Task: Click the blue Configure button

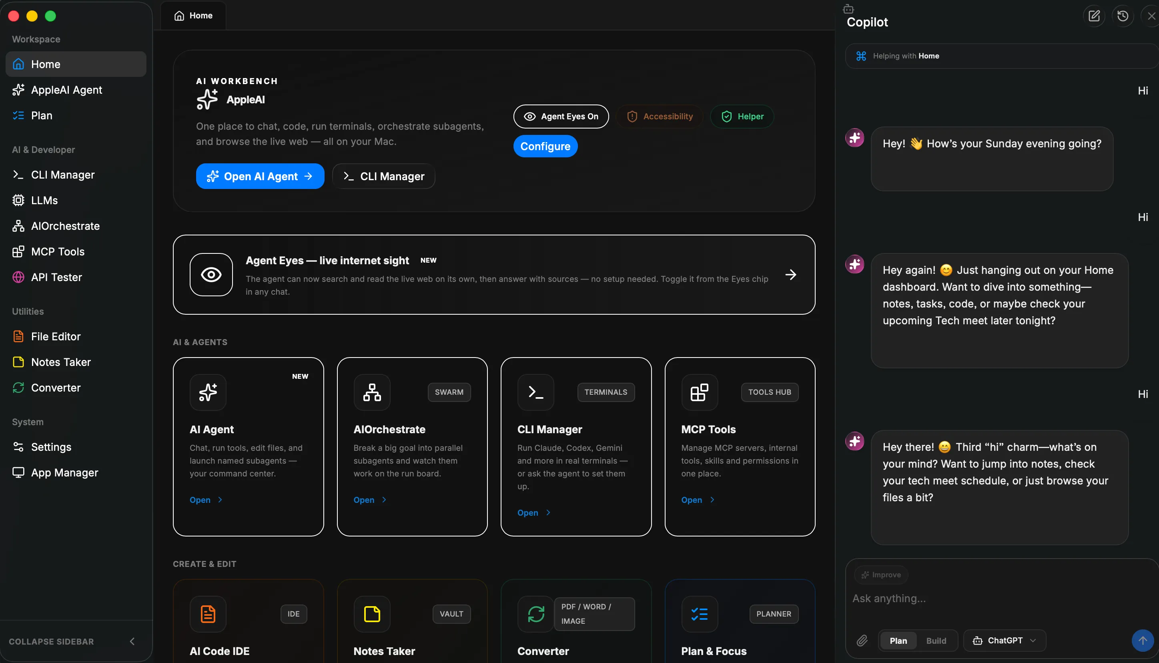Action: click(545, 146)
